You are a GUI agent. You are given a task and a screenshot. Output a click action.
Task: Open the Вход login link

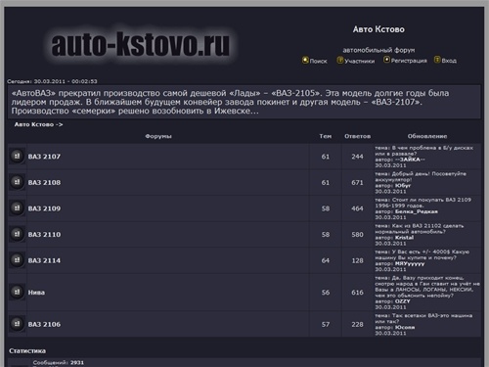(449, 61)
